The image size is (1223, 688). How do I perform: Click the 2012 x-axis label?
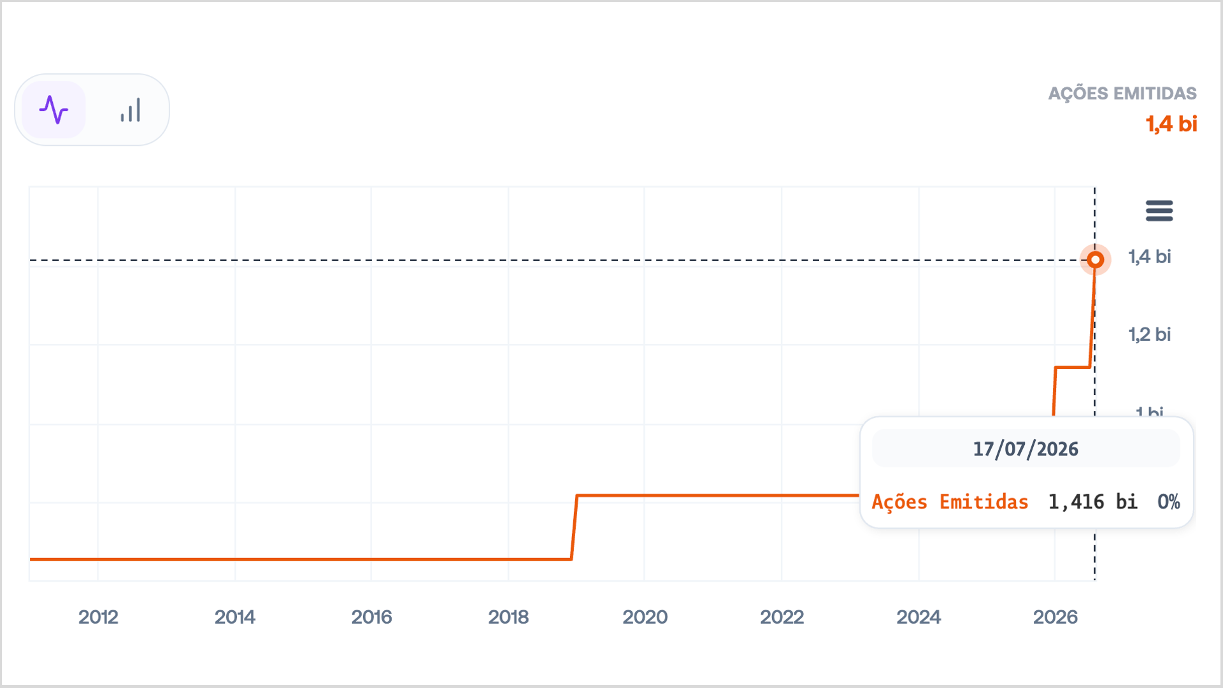pos(98,617)
